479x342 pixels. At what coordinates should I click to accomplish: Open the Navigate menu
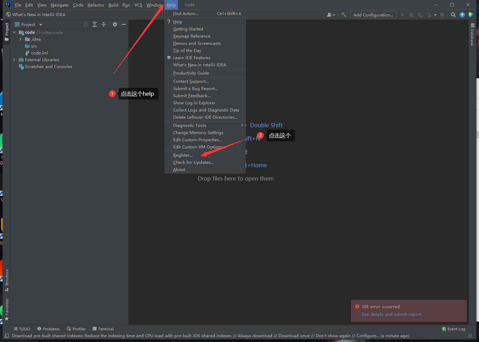(x=60, y=5)
